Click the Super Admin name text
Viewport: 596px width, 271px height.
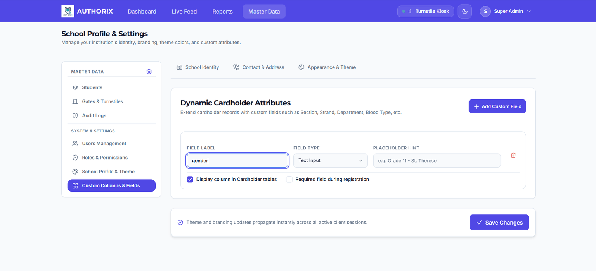(508, 11)
